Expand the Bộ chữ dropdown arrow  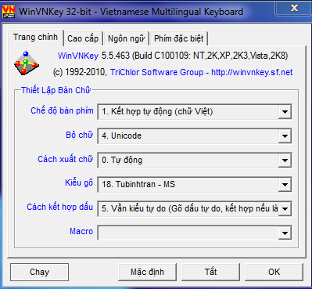coord(285,135)
